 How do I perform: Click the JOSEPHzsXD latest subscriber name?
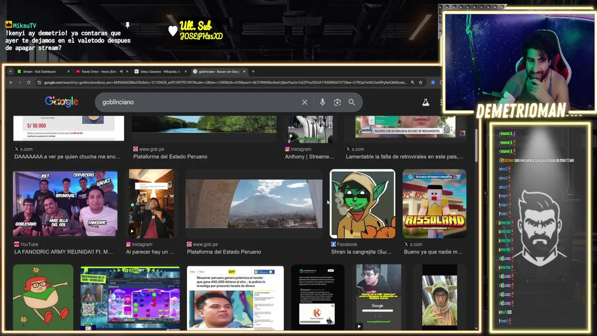[201, 36]
